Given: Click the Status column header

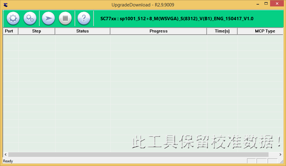Looking at the screenshot, I should [82, 31].
